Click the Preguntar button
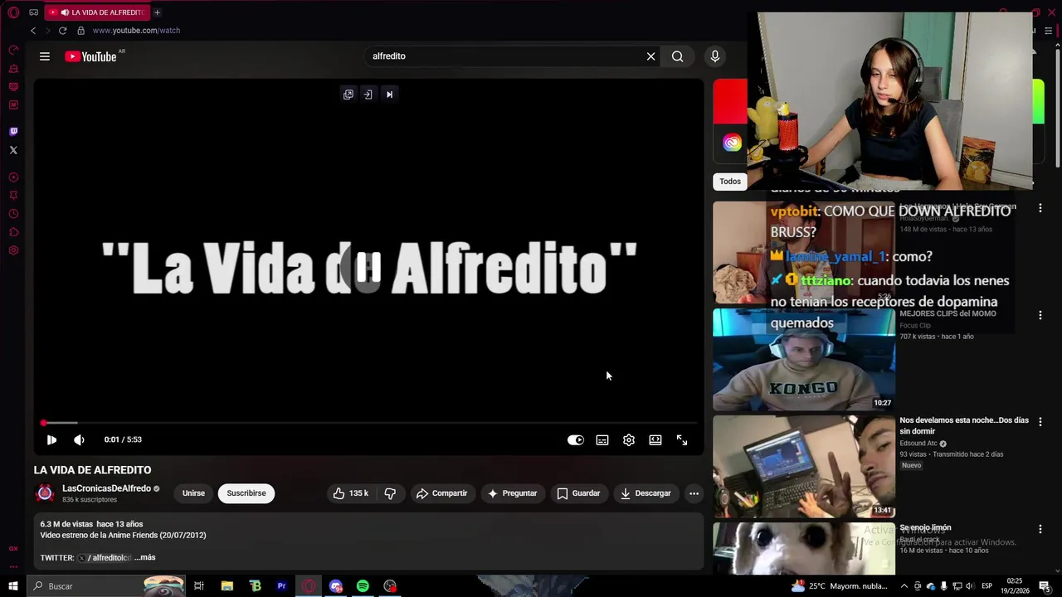The image size is (1062, 597). [513, 493]
